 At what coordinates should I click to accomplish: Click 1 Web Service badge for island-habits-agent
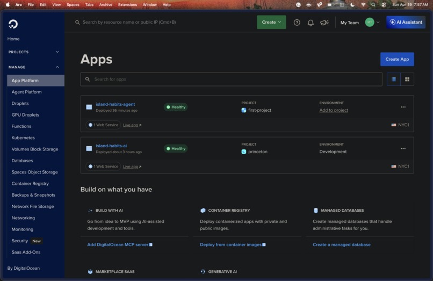[x=103, y=125]
